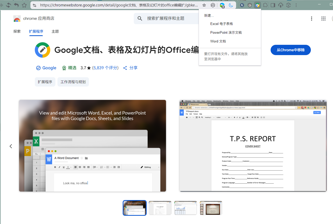The image size is (333, 224).
Task: Select the fourth presentation thumbnail
Action: 211,208
